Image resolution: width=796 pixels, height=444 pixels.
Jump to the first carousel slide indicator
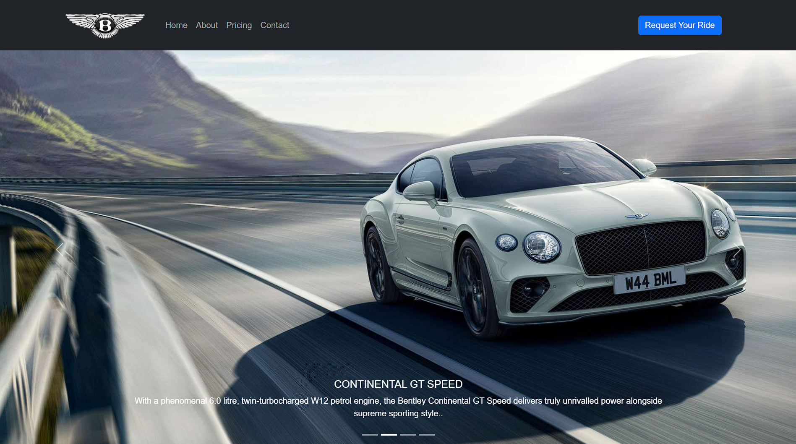[370, 434]
